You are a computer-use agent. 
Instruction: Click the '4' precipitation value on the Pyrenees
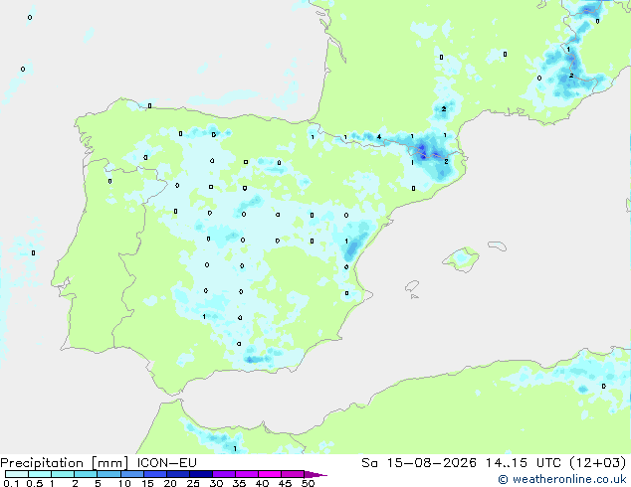point(378,137)
